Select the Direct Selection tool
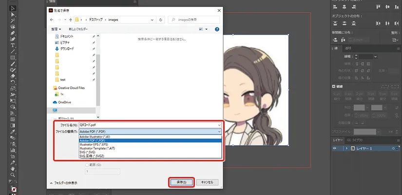The width and height of the screenshot is (402, 195). [x=13, y=15]
